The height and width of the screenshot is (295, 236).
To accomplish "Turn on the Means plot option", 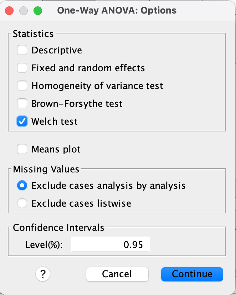I will point(22,149).
